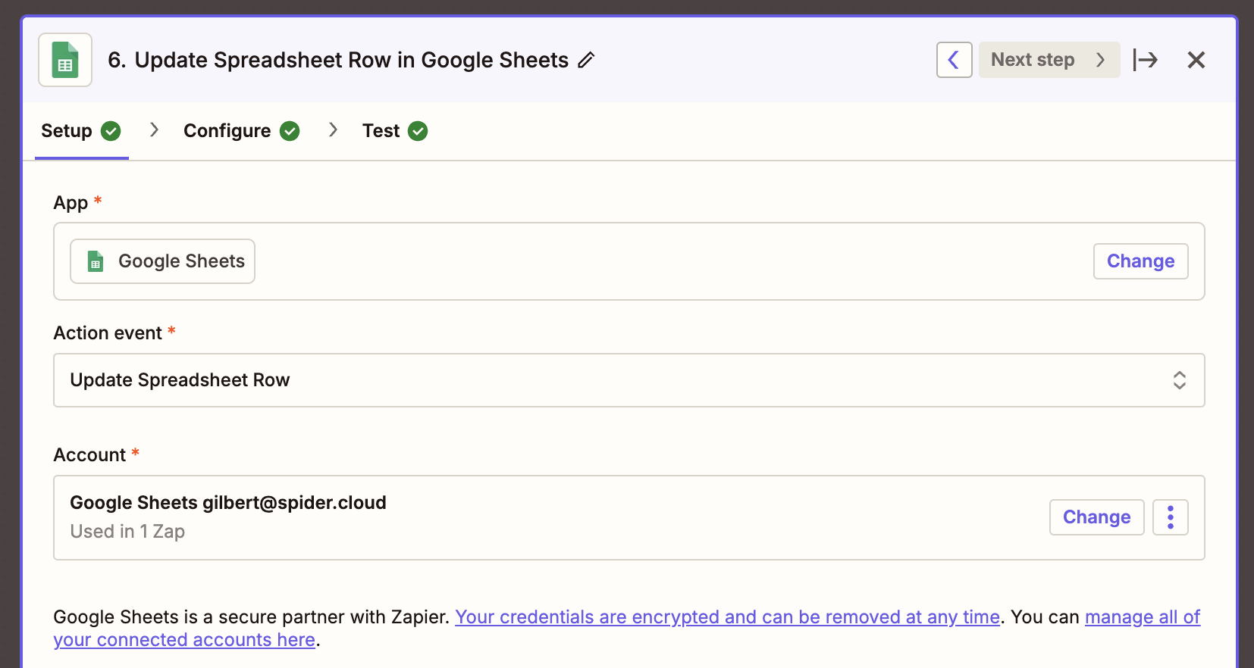1254x668 pixels.
Task: Click chevron between Configure and Test
Action: pyautogui.click(x=333, y=130)
